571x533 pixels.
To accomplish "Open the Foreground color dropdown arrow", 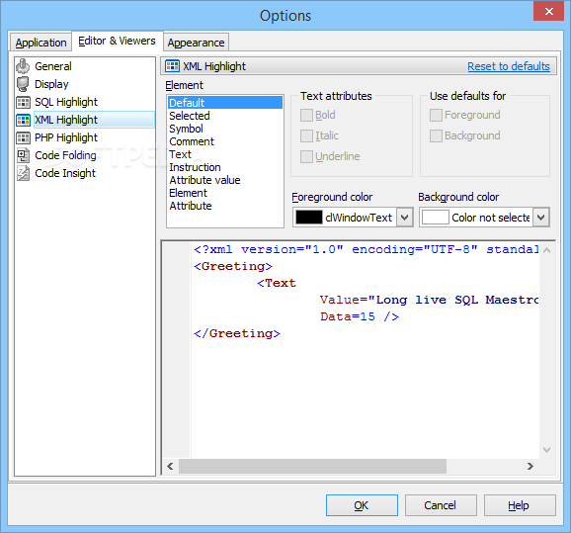I will click(404, 218).
